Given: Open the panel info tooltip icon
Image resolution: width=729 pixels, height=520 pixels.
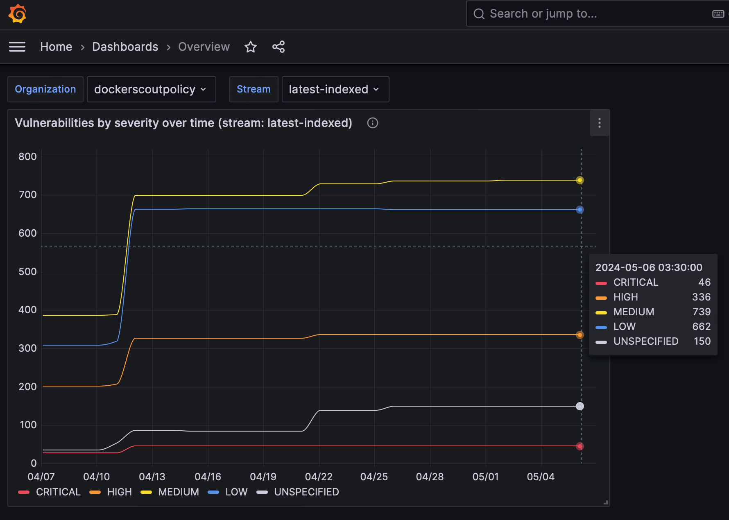Looking at the screenshot, I should 372,123.
